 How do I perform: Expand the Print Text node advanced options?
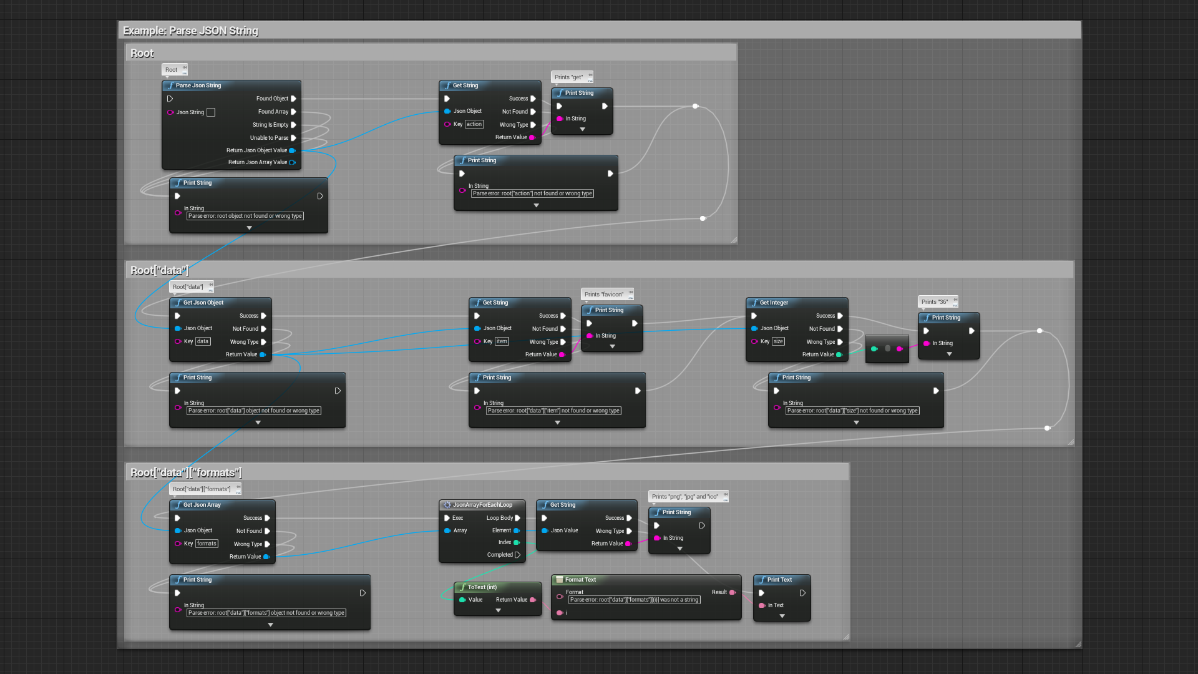click(x=782, y=616)
